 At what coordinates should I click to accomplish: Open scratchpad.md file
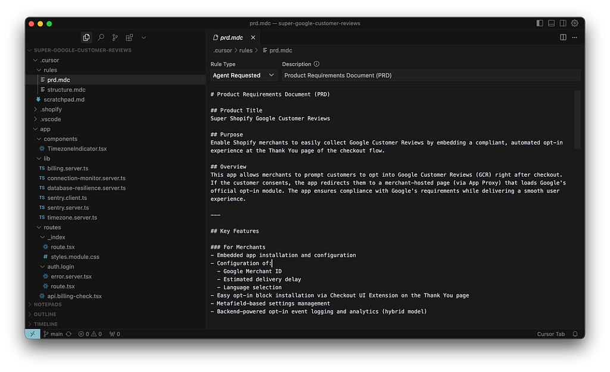(x=64, y=99)
